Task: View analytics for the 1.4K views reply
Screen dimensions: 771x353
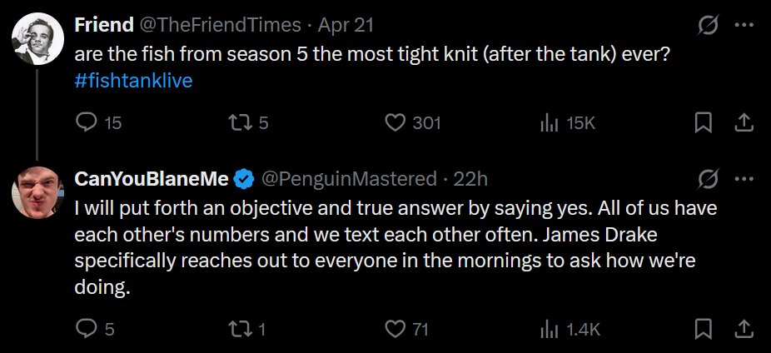Action: point(549,330)
